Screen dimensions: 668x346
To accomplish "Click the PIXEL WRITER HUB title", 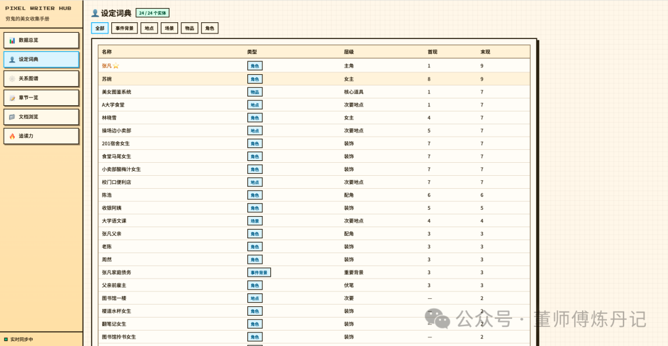I will 38,8.
